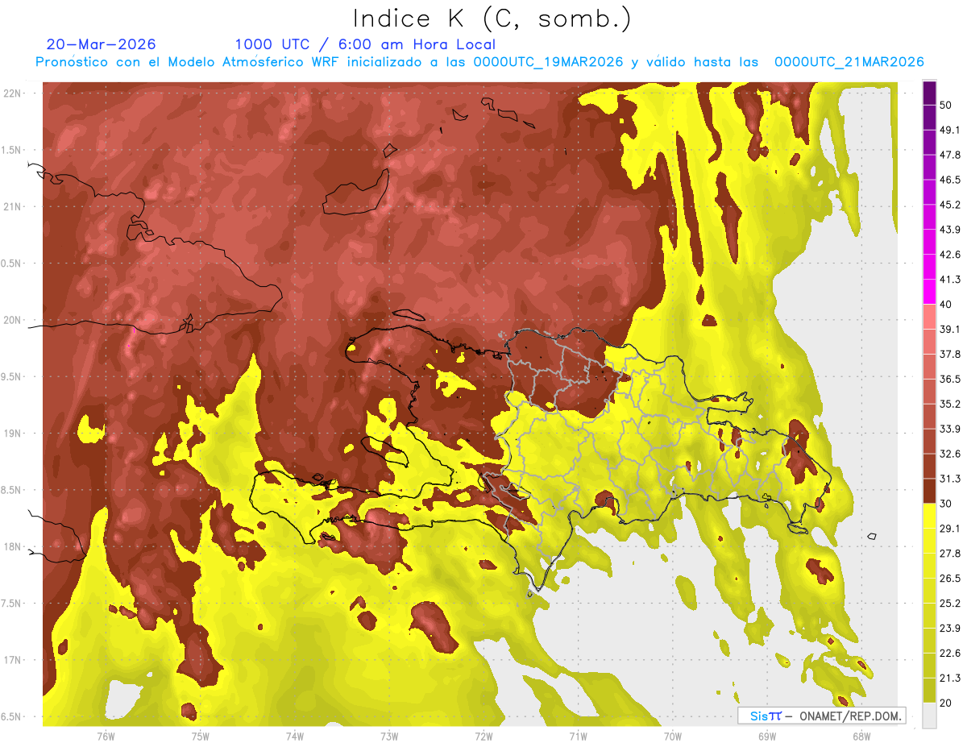Click the 76W longitude axis label
Screen dimensions: 967x747
pos(106,736)
